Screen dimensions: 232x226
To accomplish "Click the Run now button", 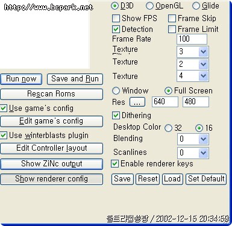I will tap(21, 79).
